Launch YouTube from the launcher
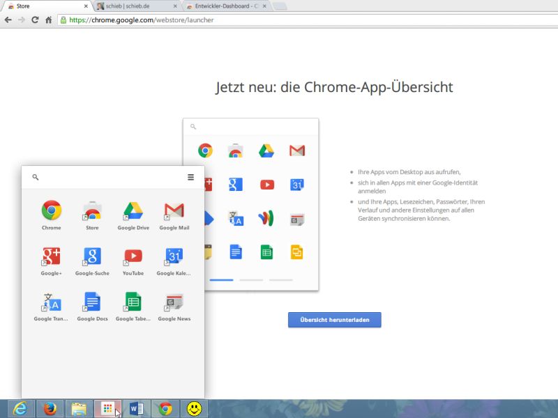The width and height of the screenshot is (558, 418). (133, 261)
